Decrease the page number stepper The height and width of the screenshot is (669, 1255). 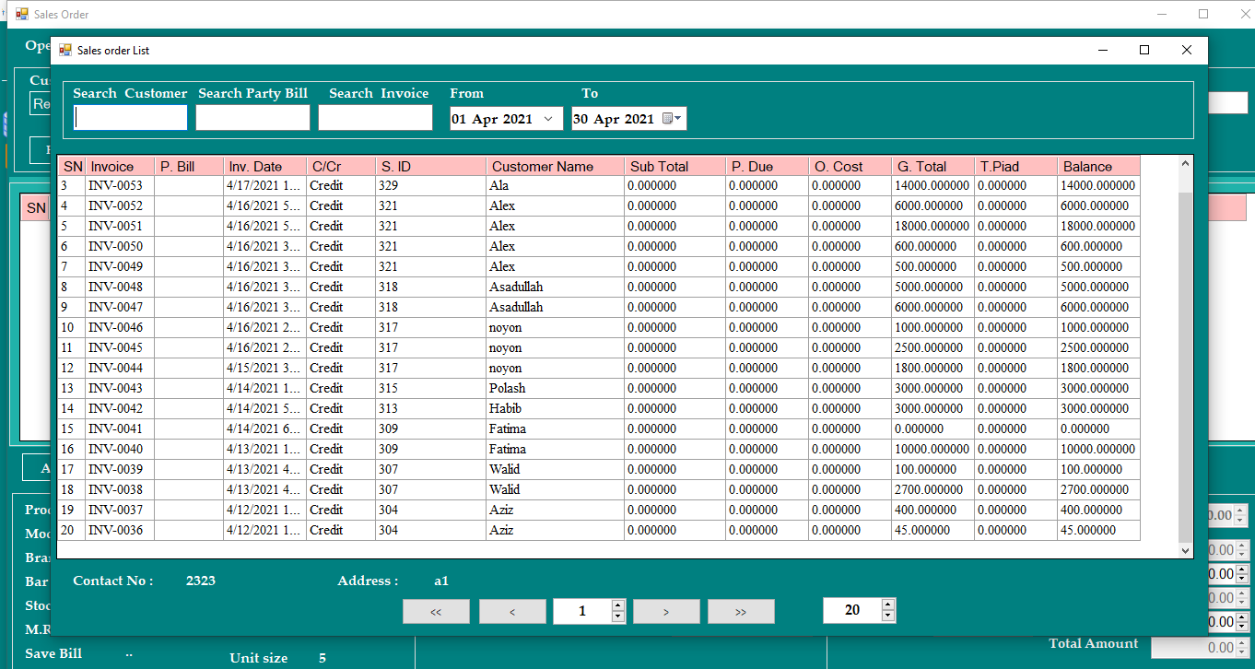coord(618,616)
